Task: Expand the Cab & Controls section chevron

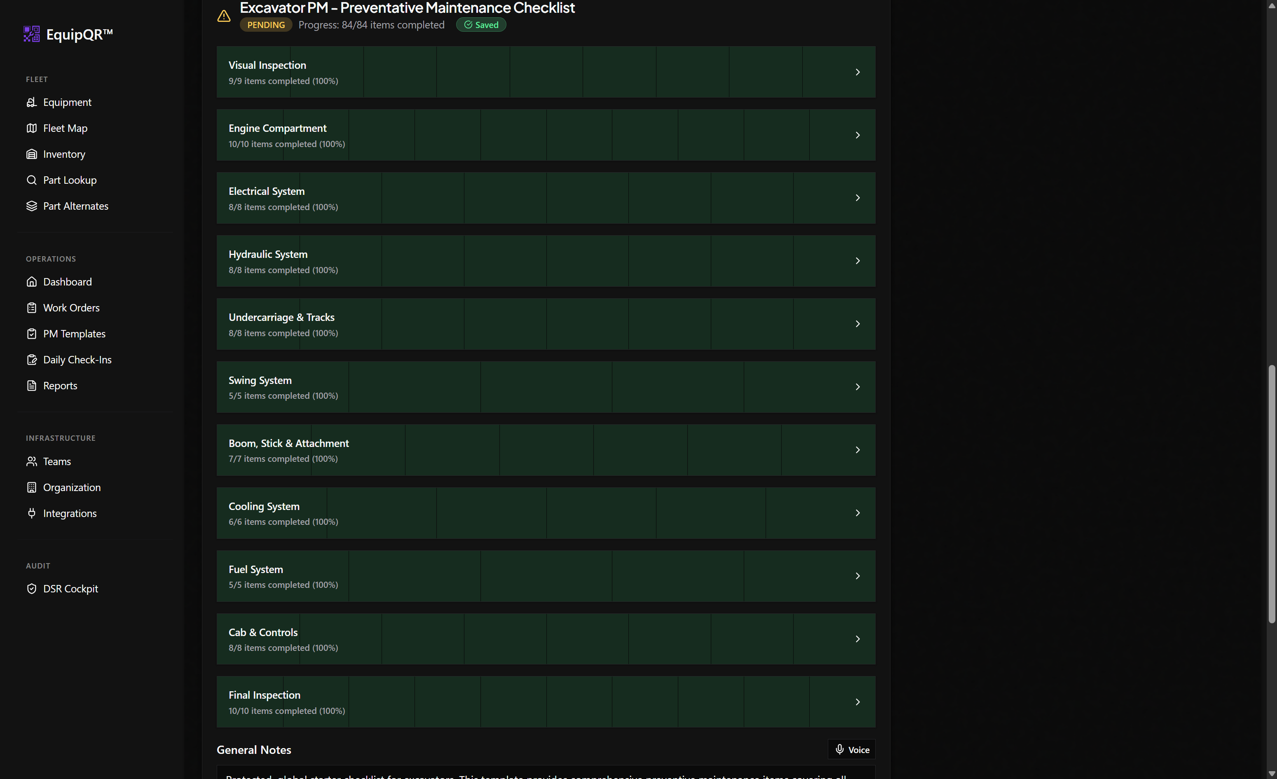Action: pyautogui.click(x=858, y=639)
